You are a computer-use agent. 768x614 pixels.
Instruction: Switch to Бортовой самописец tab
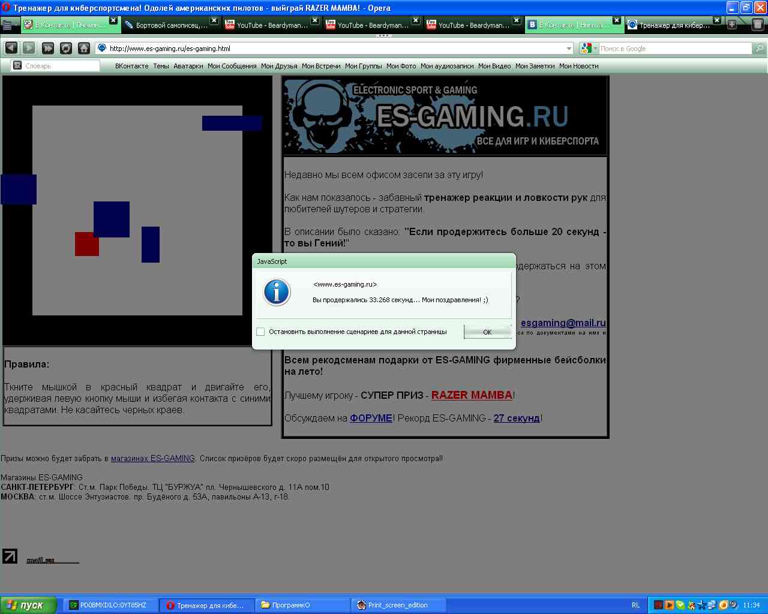click(x=172, y=25)
